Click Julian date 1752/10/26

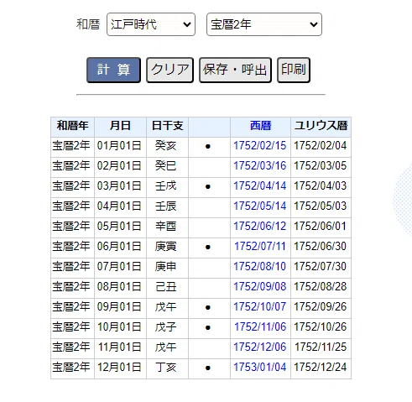[321, 327]
